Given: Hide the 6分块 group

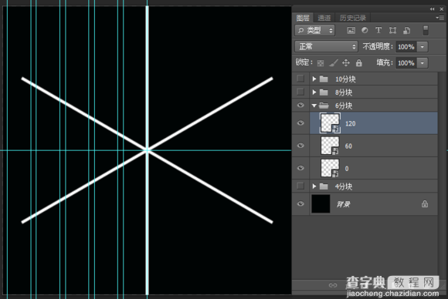Looking at the screenshot, I should [300, 106].
